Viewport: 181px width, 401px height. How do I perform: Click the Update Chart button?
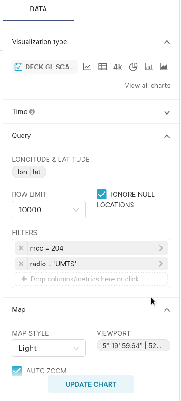(x=91, y=384)
